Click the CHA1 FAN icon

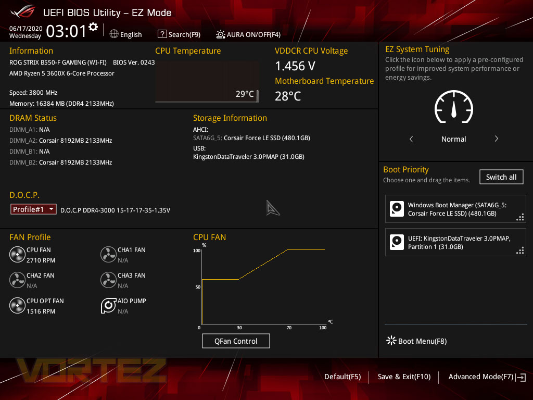pyautogui.click(x=108, y=254)
